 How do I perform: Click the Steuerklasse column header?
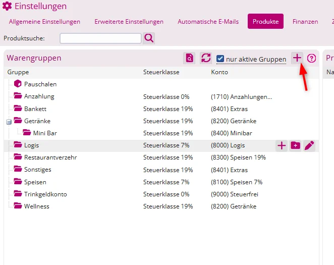click(x=161, y=72)
